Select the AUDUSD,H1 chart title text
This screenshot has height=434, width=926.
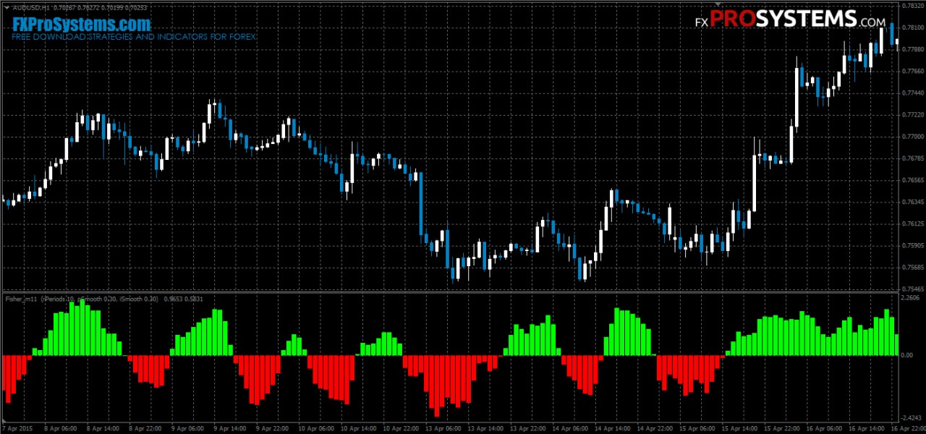pyautogui.click(x=33, y=8)
